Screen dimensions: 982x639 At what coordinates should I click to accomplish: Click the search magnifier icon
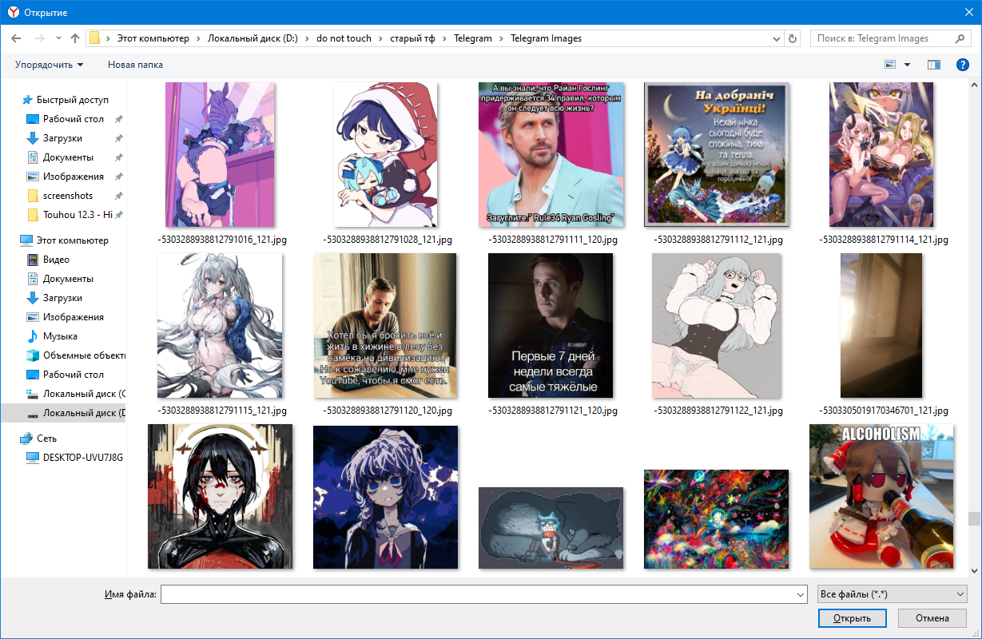[x=961, y=38]
